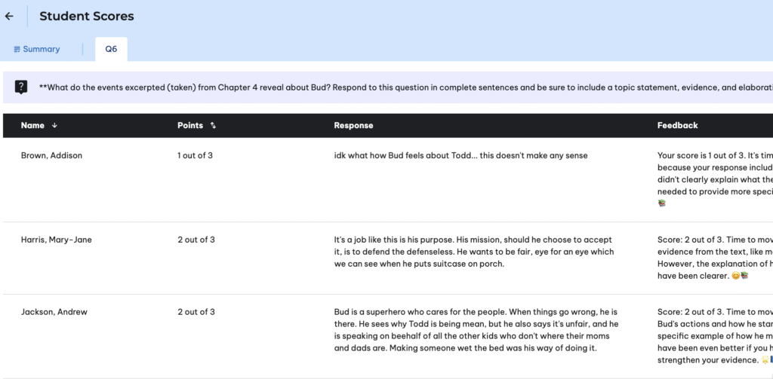Click the back arrow icon
Image resolution: width=773 pixels, height=379 pixels.
9,16
